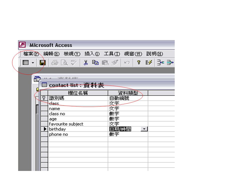Open Print Preview icon
241x181 pixels.
point(64,63)
